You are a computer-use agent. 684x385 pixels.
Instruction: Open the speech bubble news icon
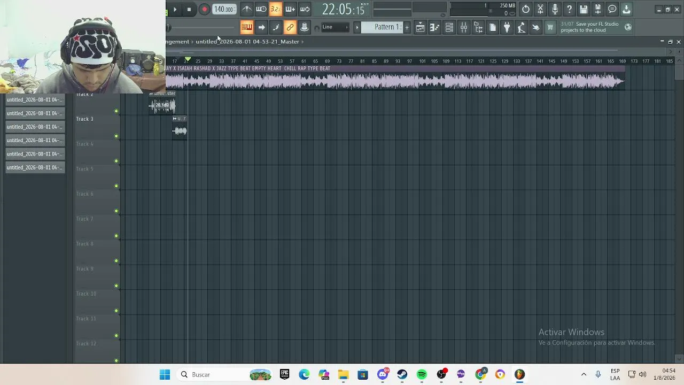click(x=612, y=9)
